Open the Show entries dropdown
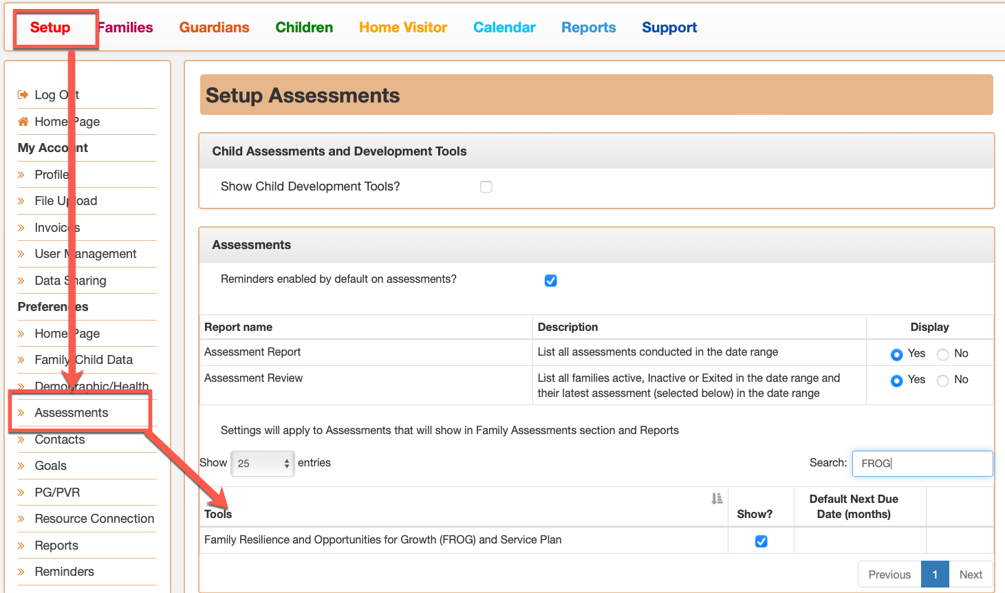Viewport: 1005px width, 593px height. coord(263,464)
